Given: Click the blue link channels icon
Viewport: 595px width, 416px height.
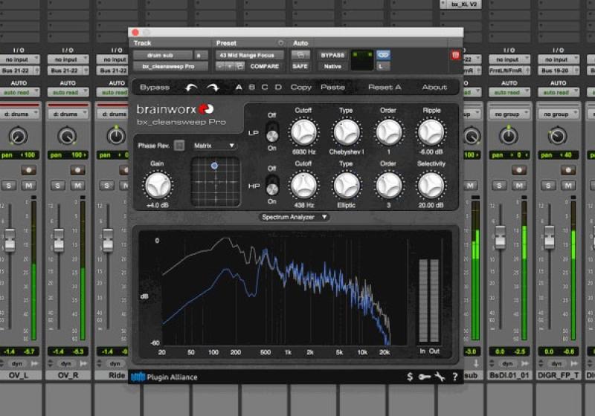Looking at the screenshot, I should [x=383, y=55].
